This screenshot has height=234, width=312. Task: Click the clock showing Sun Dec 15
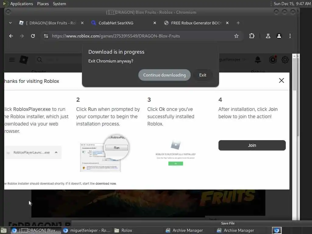coord(292,4)
